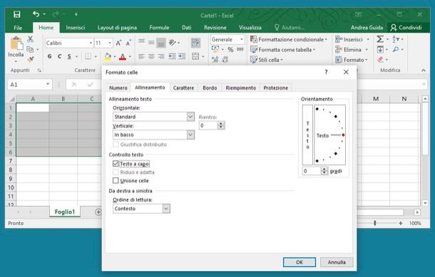Open the Ordine di lettura dropdown

166,209
